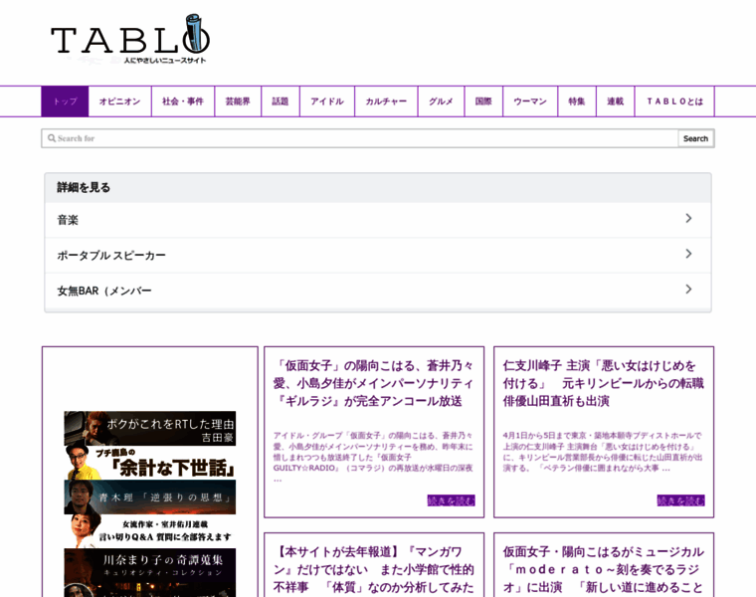Go to the アイドル section
Screen dimensions: 756x597
pyautogui.click(x=327, y=101)
